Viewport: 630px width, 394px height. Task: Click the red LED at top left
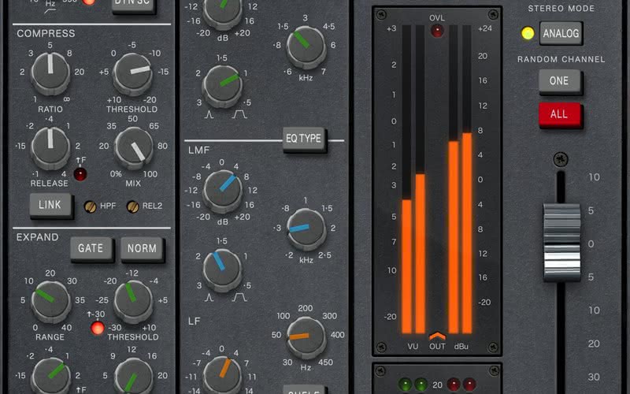pyautogui.click(x=88, y=2)
